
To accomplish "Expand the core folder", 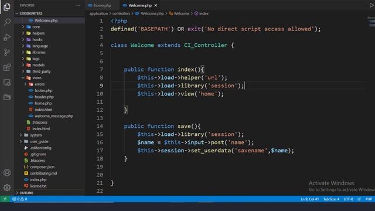I will [x=36, y=27].
